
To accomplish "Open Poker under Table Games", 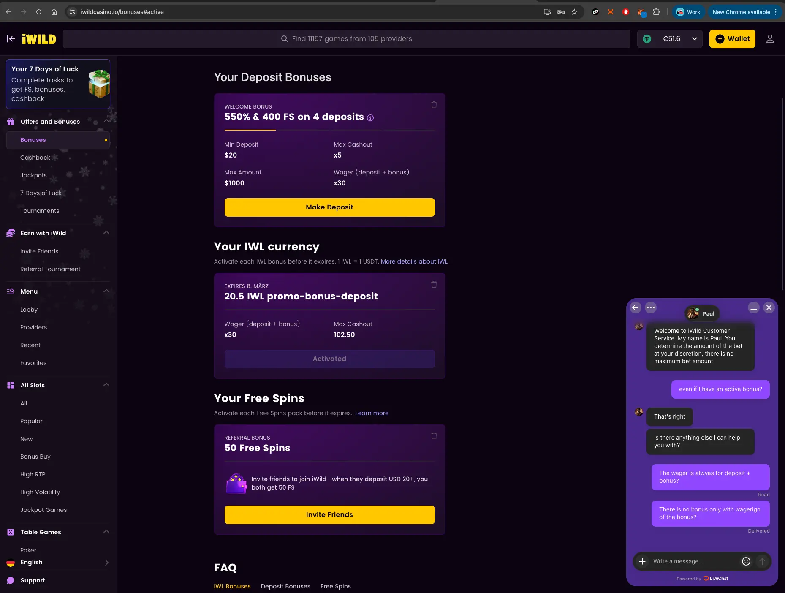I will [x=28, y=550].
